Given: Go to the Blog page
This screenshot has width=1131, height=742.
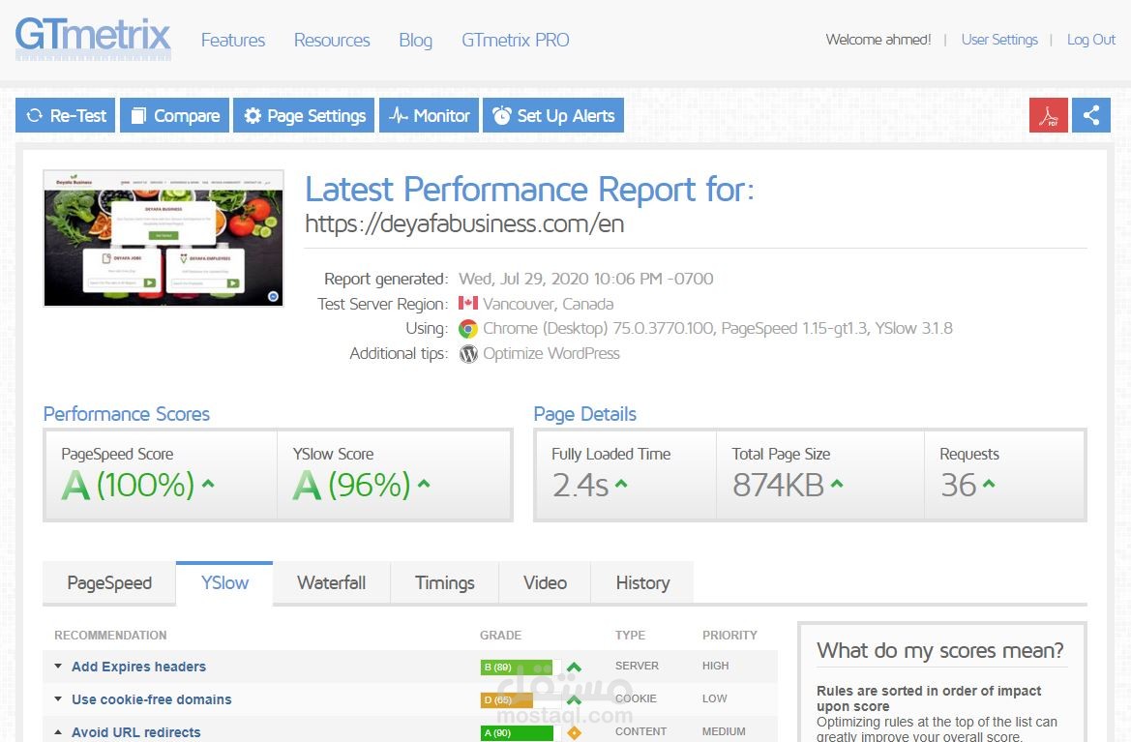Looking at the screenshot, I should point(415,41).
